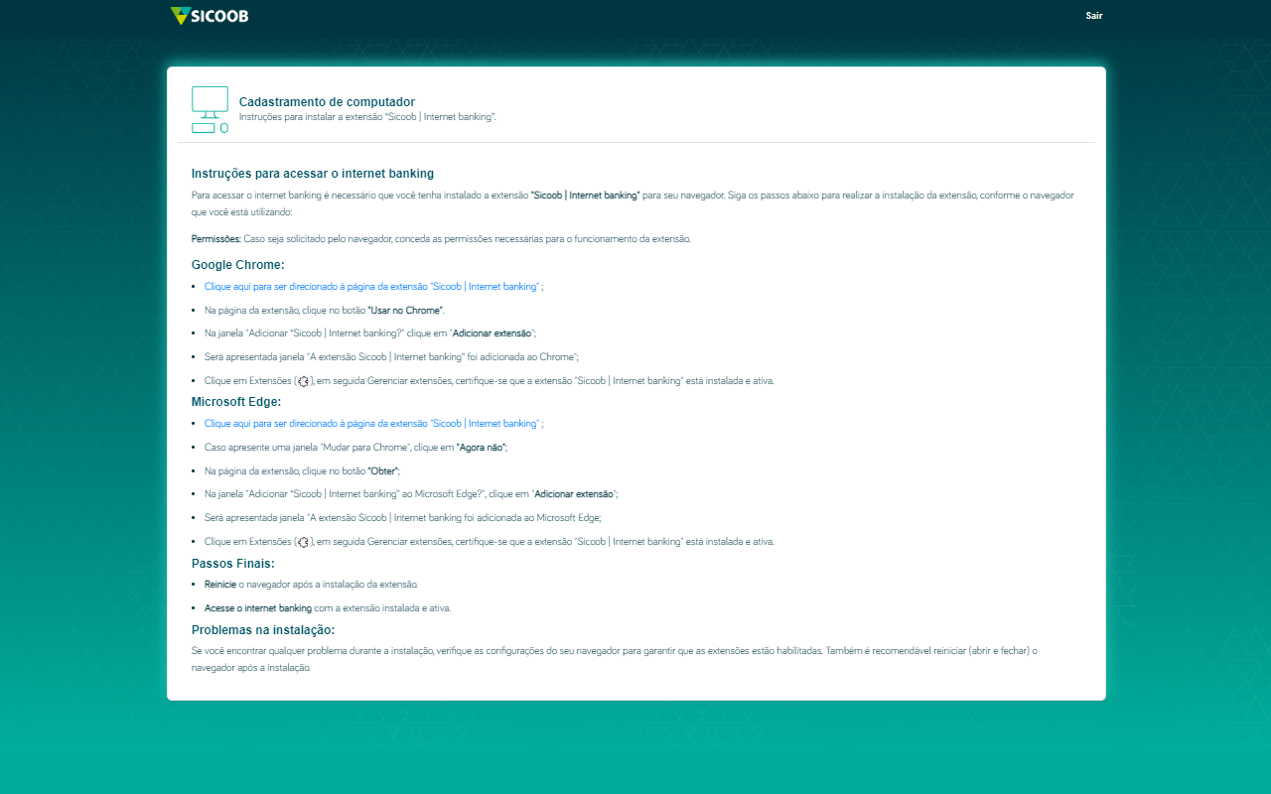Click the bold 'Reinicie' text

[x=220, y=585]
